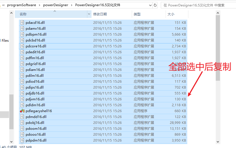This screenshot has width=236, height=148.
Task: Go to powerDesigner folder in breadcrumb
Action: (x=55, y=5)
